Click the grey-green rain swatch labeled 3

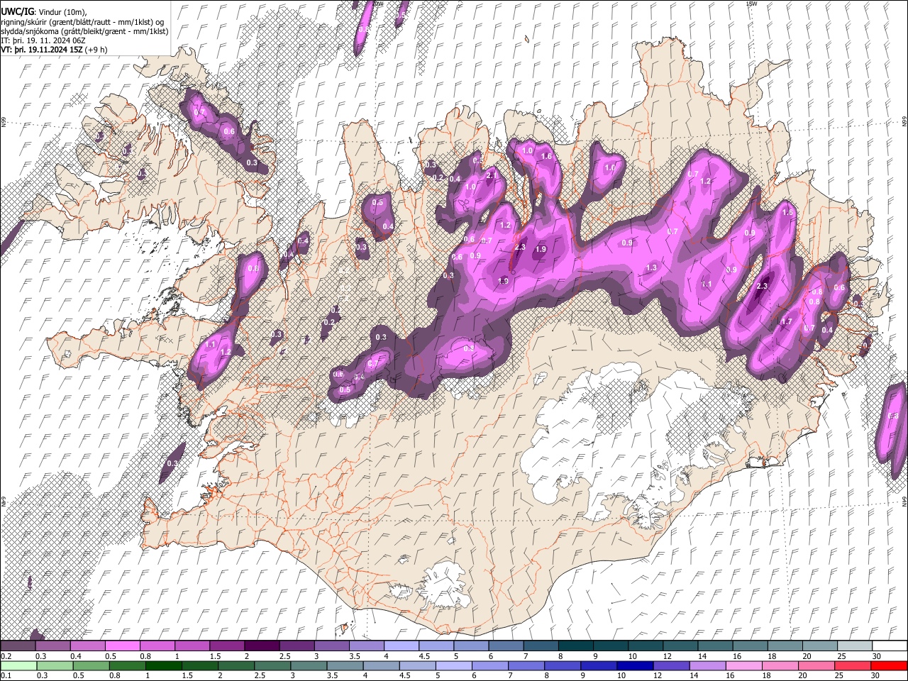[308, 665]
